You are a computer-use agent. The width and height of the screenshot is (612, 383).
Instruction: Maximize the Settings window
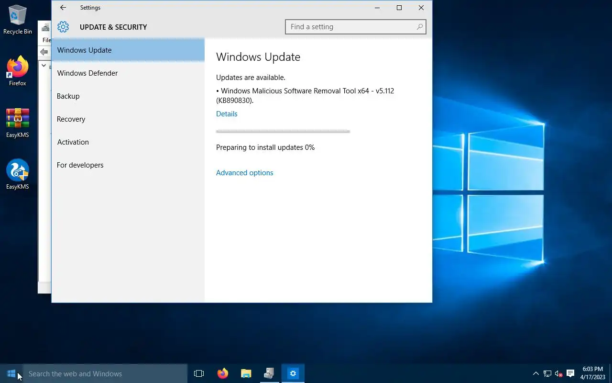pyautogui.click(x=399, y=8)
